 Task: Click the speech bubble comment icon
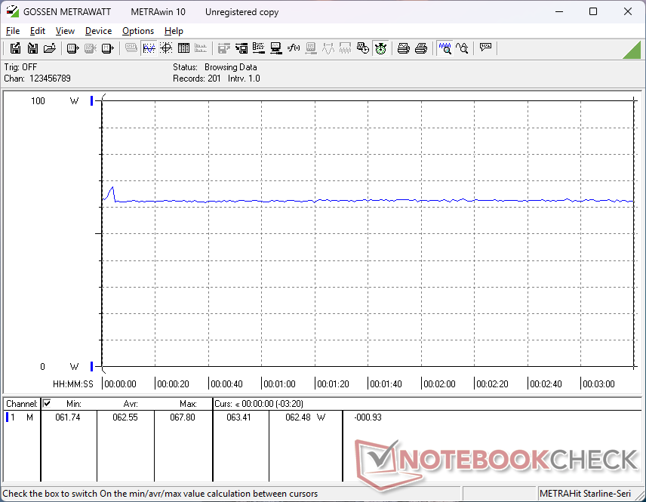click(x=485, y=48)
